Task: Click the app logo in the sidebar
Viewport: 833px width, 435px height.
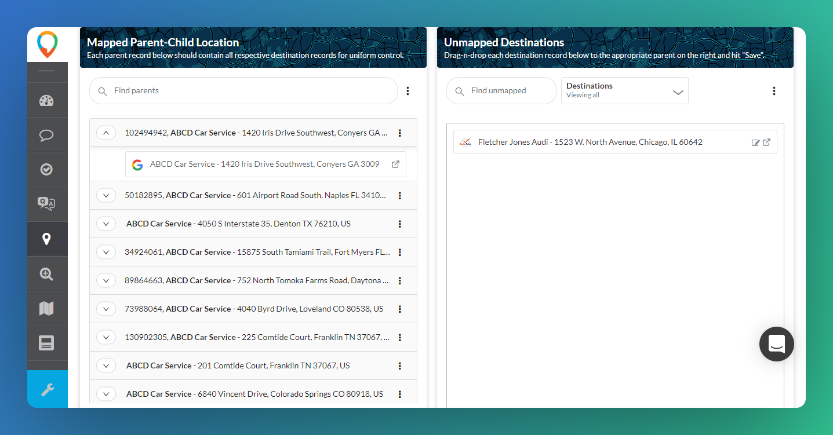Action: [47, 45]
